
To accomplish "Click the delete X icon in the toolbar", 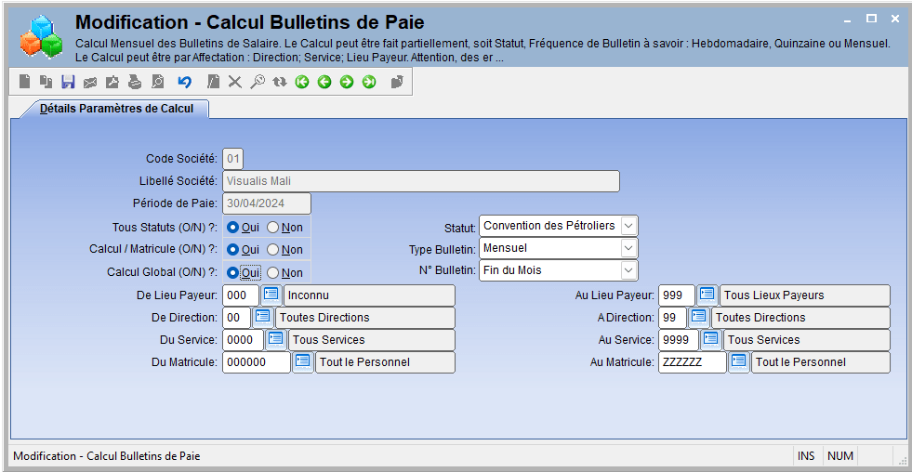I will 234,82.
